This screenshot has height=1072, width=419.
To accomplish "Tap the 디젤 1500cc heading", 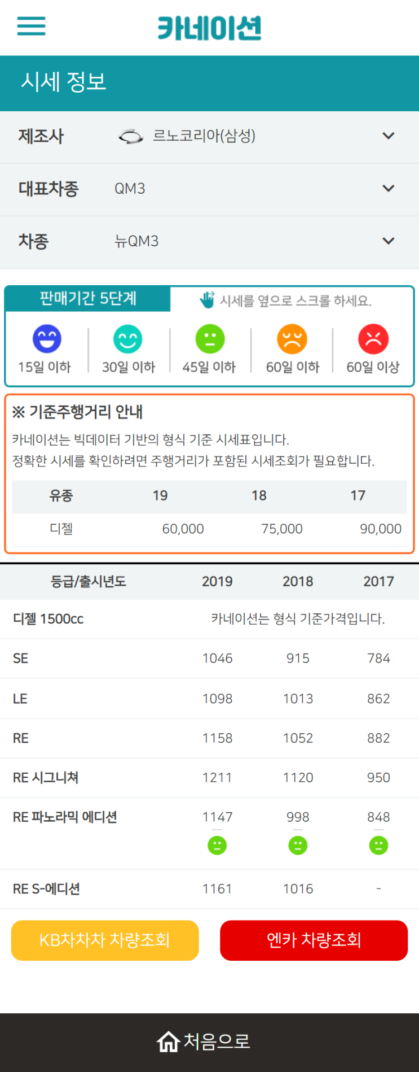I will [48, 619].
